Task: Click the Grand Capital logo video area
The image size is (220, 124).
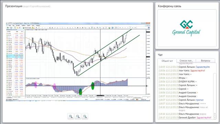Action: [x=187, y=28]
